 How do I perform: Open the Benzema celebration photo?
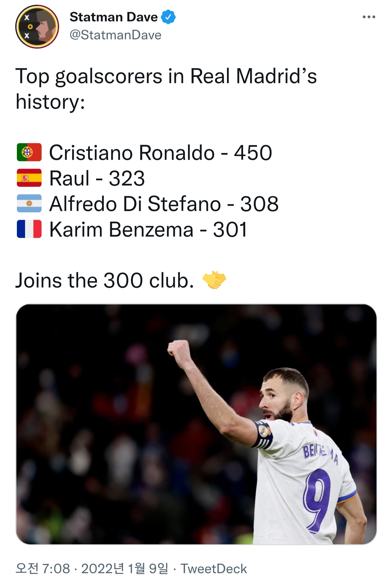196,424
